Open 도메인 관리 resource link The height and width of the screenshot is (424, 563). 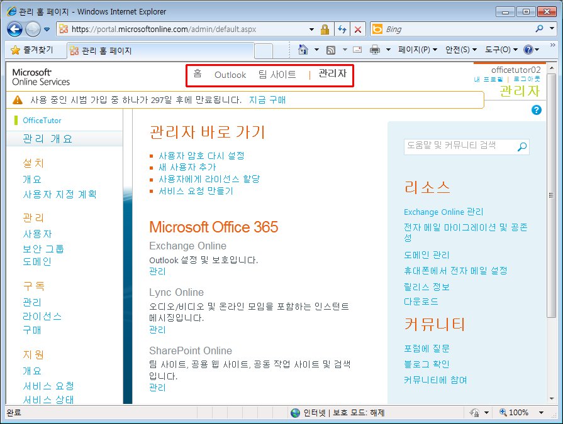click(x=426, y=255)
